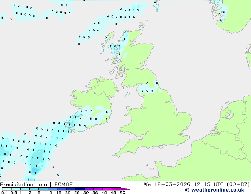Click the 'We' weekday label
This screenshot has width=251, height=194.
pos(147,184)
